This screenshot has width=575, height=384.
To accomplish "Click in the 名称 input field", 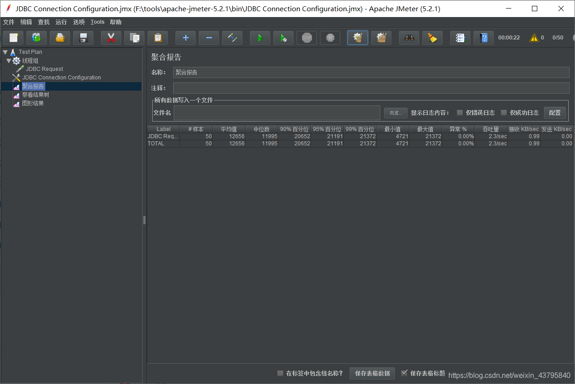I will (371, 72).
